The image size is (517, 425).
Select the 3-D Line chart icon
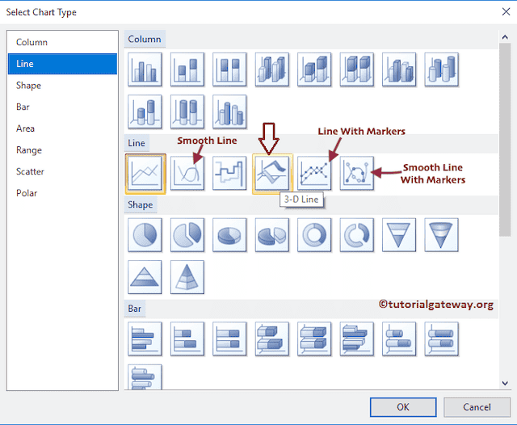coord(272,174)
